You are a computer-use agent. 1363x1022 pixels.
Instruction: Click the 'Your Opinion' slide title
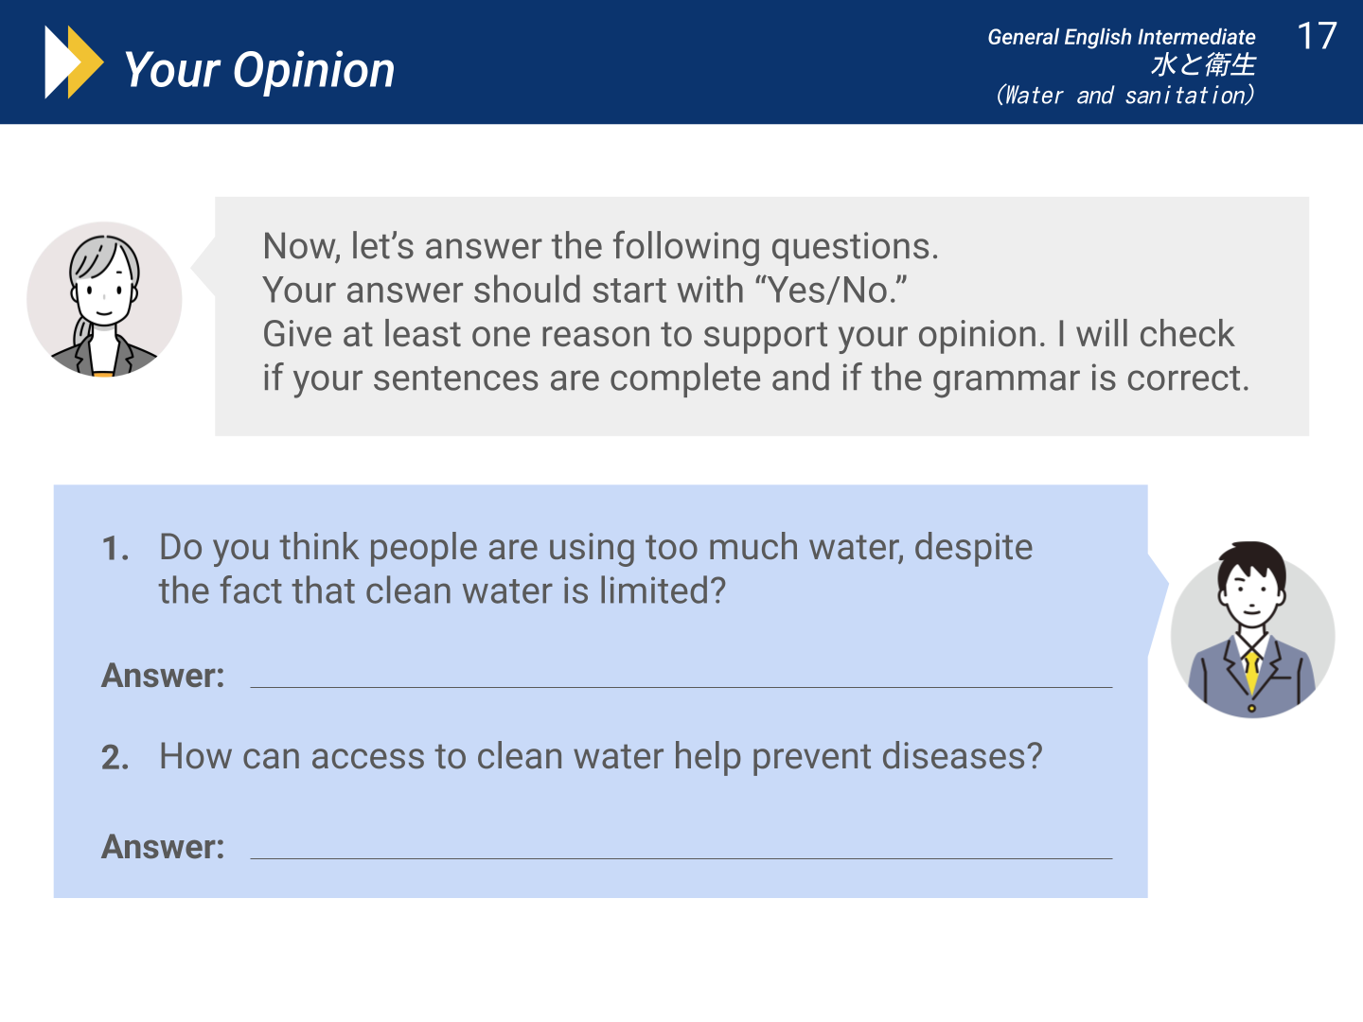259,70
